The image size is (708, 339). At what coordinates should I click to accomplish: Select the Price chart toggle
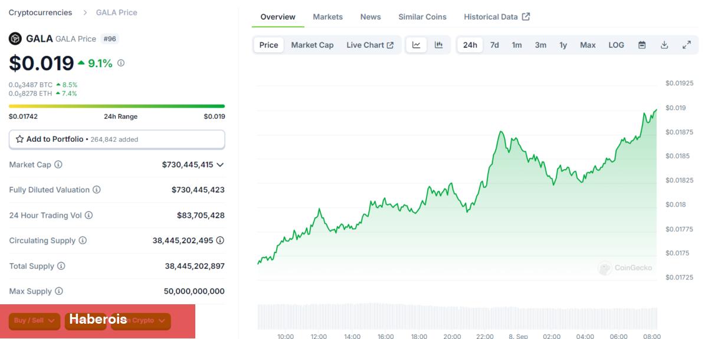coord(268,45)
